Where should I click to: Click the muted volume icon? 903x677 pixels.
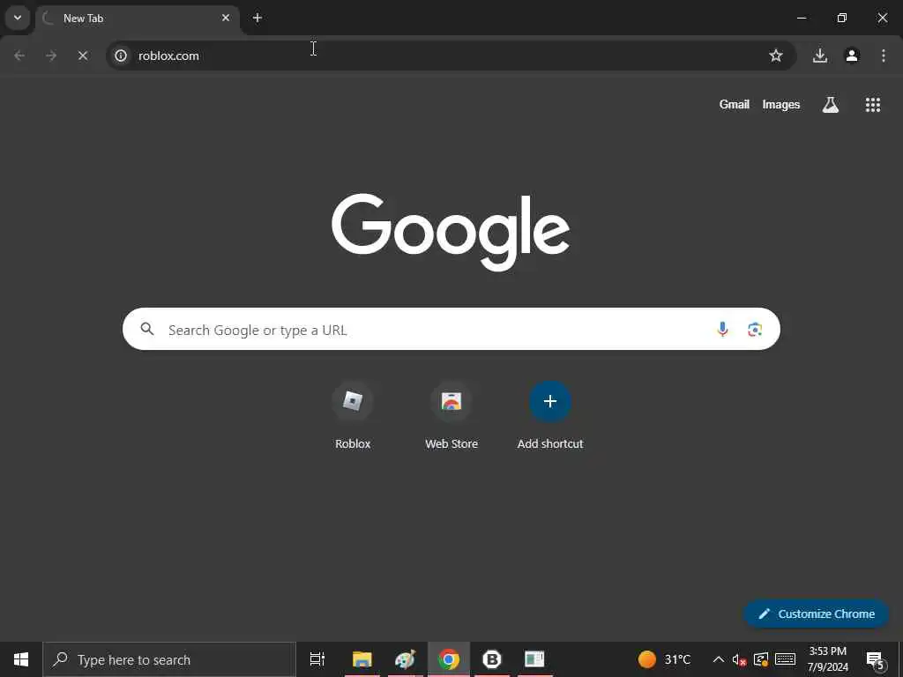[739, 659]
